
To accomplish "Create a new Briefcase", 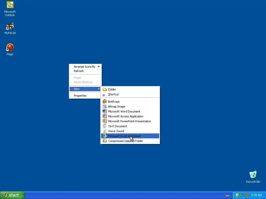I will pyautogui.click(x=130, y=102).
